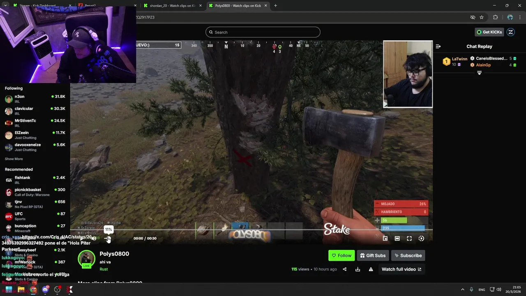
Task: Expand the gifter leaderboard chevron
Action: click(x=479, y=73)
